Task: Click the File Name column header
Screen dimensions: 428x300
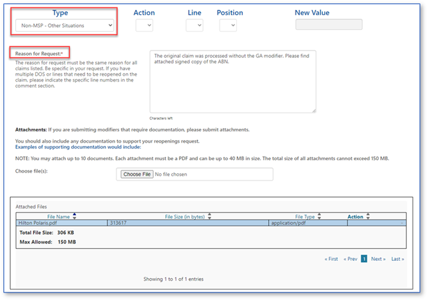Action: point(58,216)
